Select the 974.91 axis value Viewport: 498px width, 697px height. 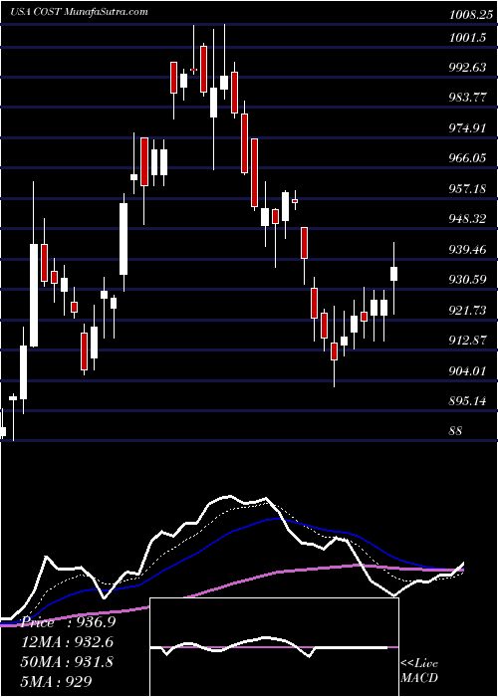click(x=468, y=128)
